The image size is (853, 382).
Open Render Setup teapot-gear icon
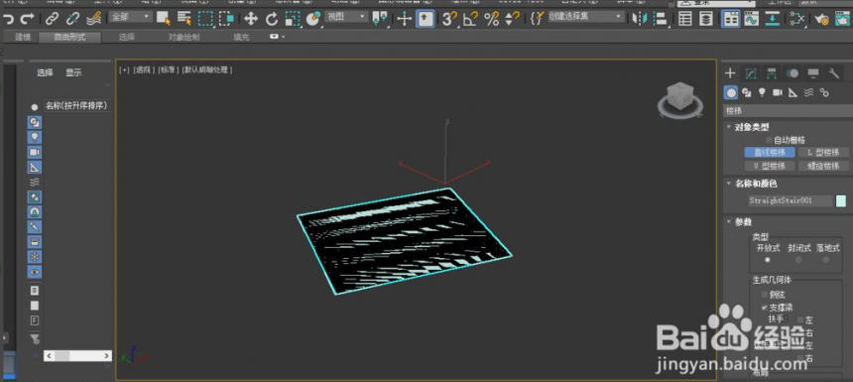[822, 19]
